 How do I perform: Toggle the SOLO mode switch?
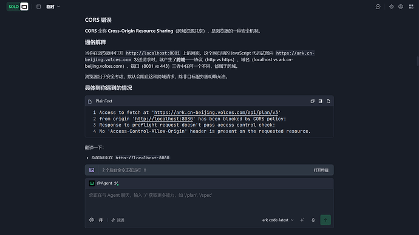[18, 7]
